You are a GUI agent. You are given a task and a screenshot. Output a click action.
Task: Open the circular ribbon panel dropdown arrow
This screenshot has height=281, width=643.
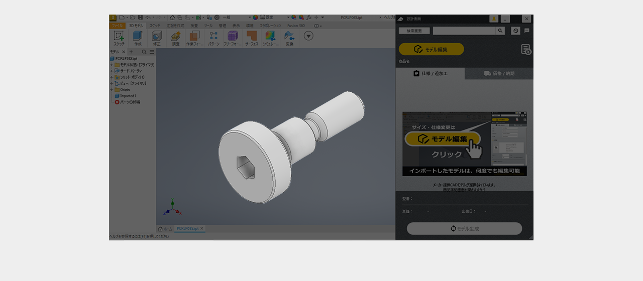[308, 36]
